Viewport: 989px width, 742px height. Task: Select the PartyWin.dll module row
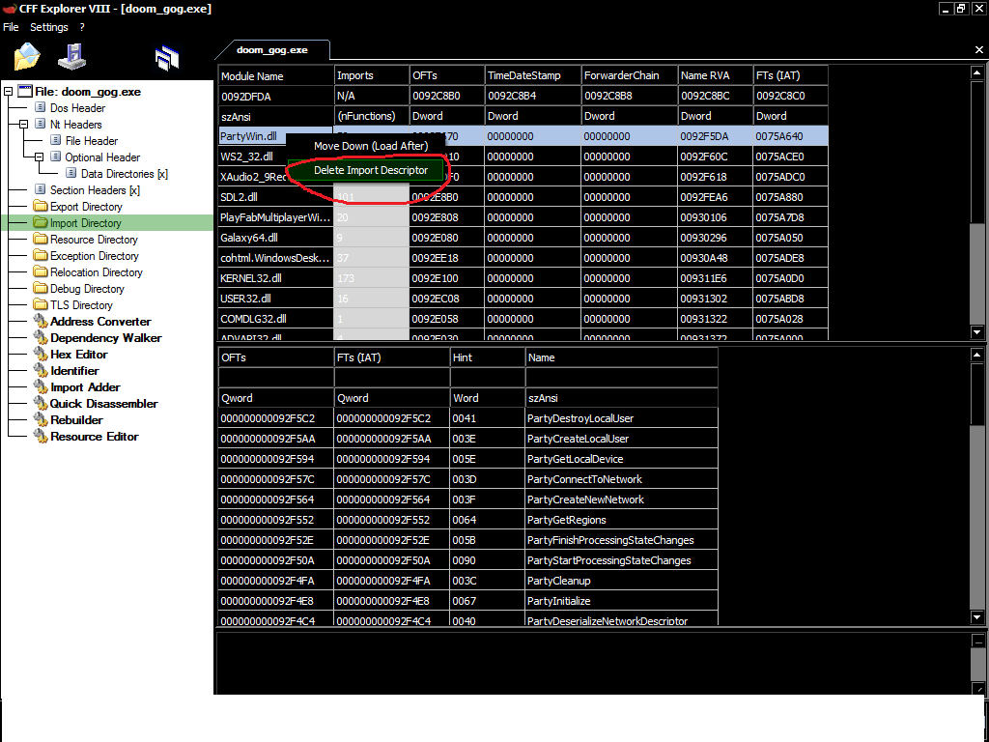click(x=523, y=136)
